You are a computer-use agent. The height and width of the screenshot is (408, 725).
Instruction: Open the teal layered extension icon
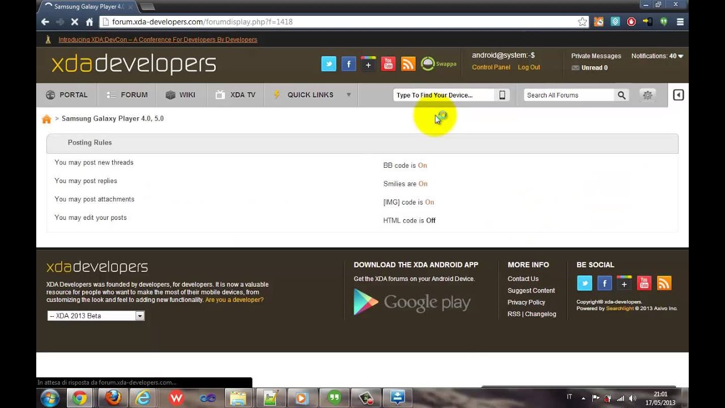(x=615, y=22)
